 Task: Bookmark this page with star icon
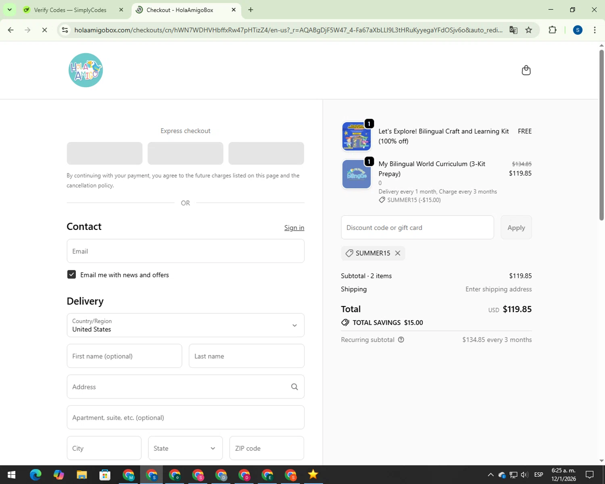[x=528, y=30]
